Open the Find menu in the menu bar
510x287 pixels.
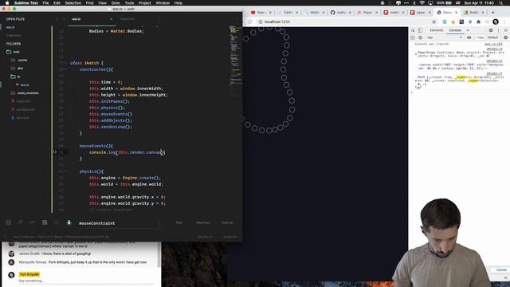click(x=89, y=3)
